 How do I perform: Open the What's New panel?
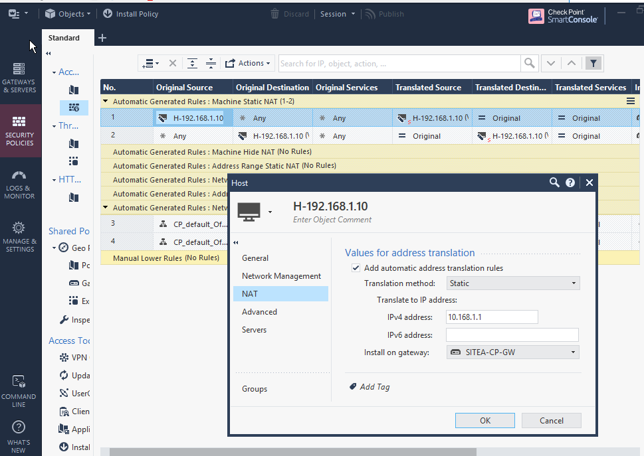[19, 438]
